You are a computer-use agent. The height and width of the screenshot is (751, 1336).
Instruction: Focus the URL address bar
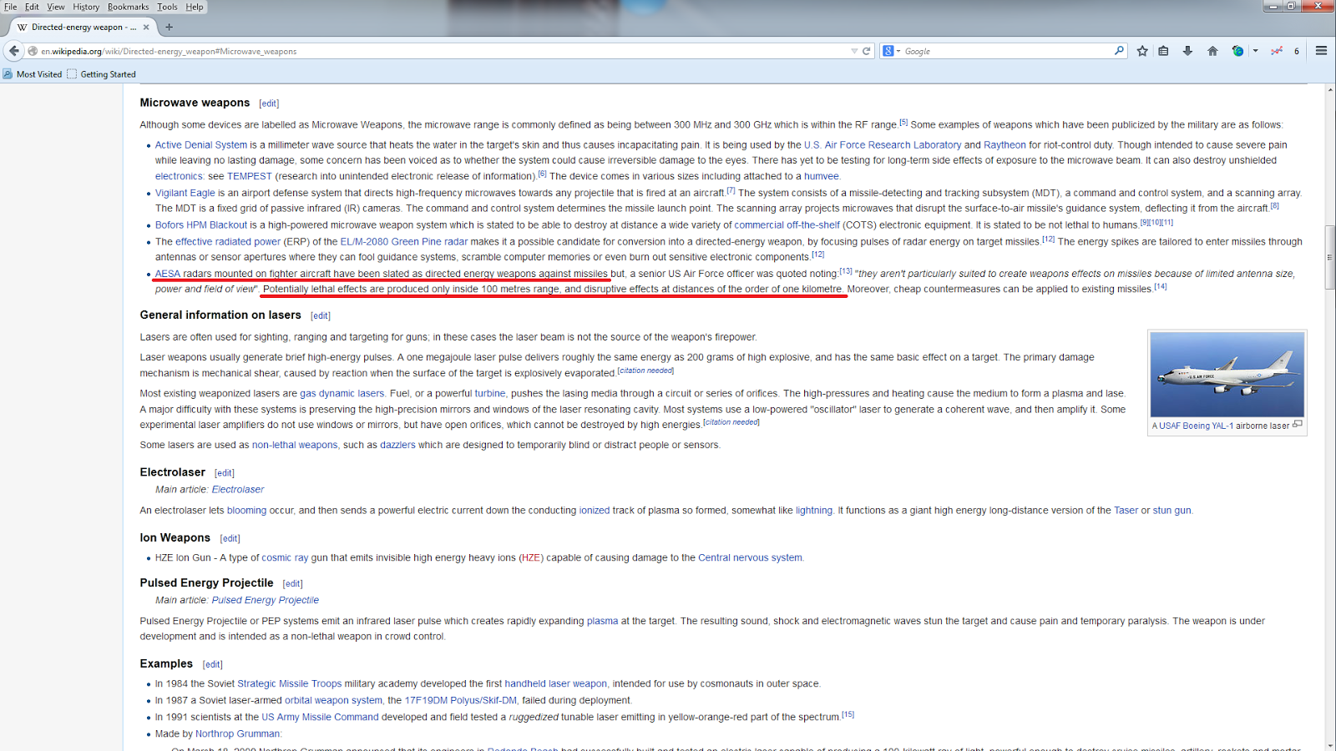443,51
